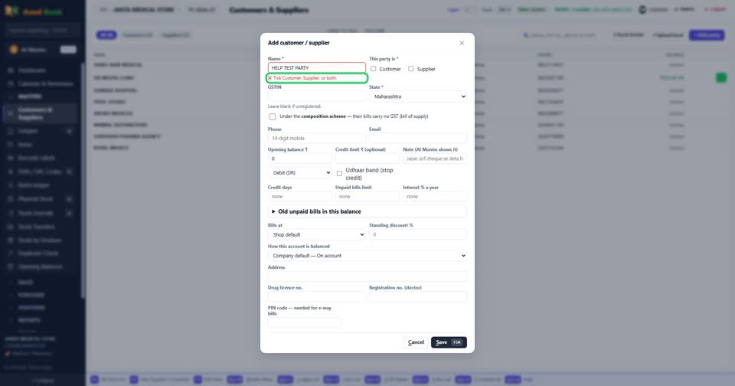The width and height of the screenshot is (735, 386).
Task: Focus the Email input field
Action: point(418,139)
